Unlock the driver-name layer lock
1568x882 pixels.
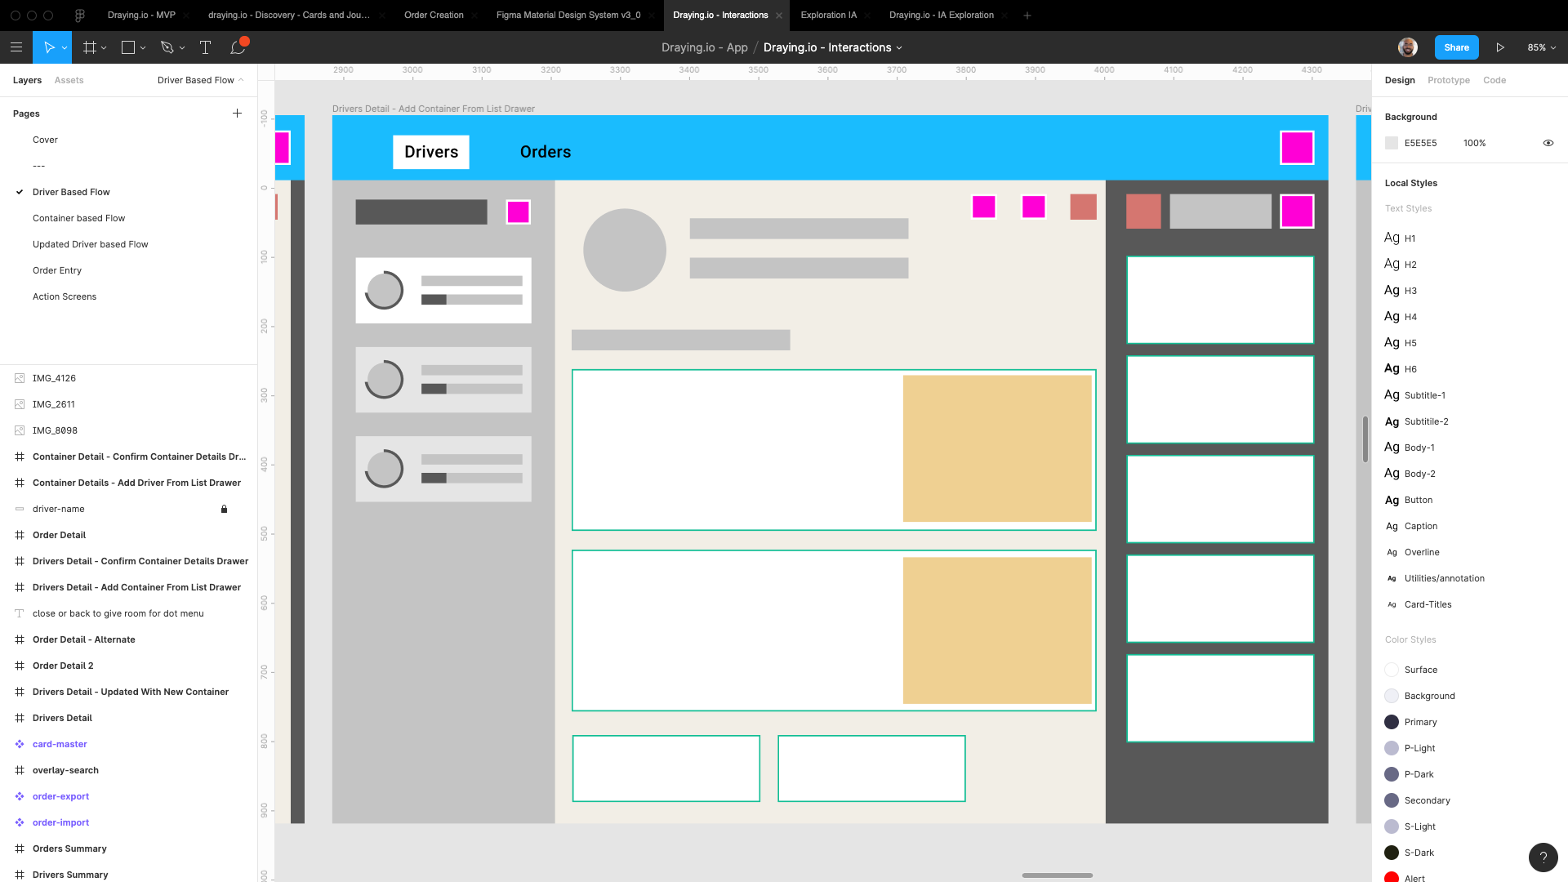[224, 509]
